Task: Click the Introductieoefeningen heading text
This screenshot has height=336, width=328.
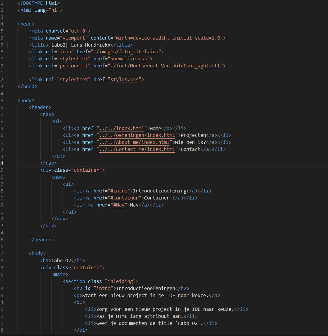Action: point(146,289)
